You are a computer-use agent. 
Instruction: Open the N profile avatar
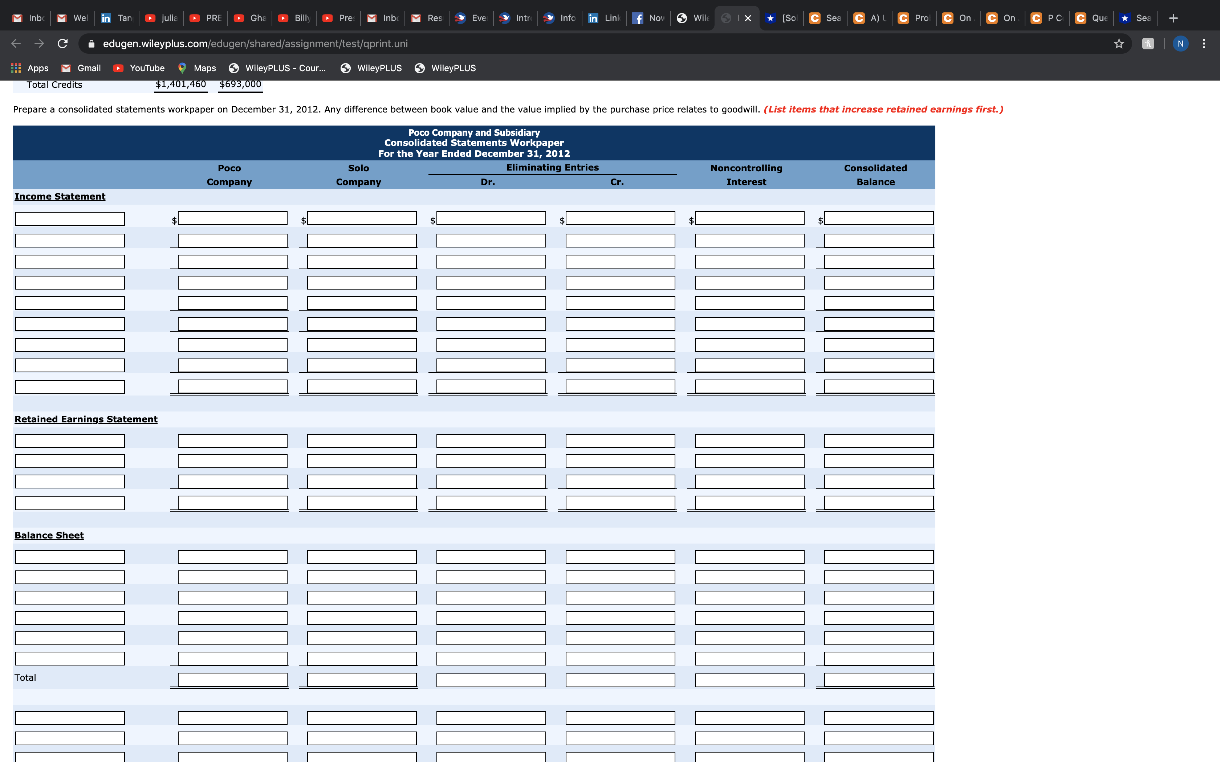(1180, 44)
